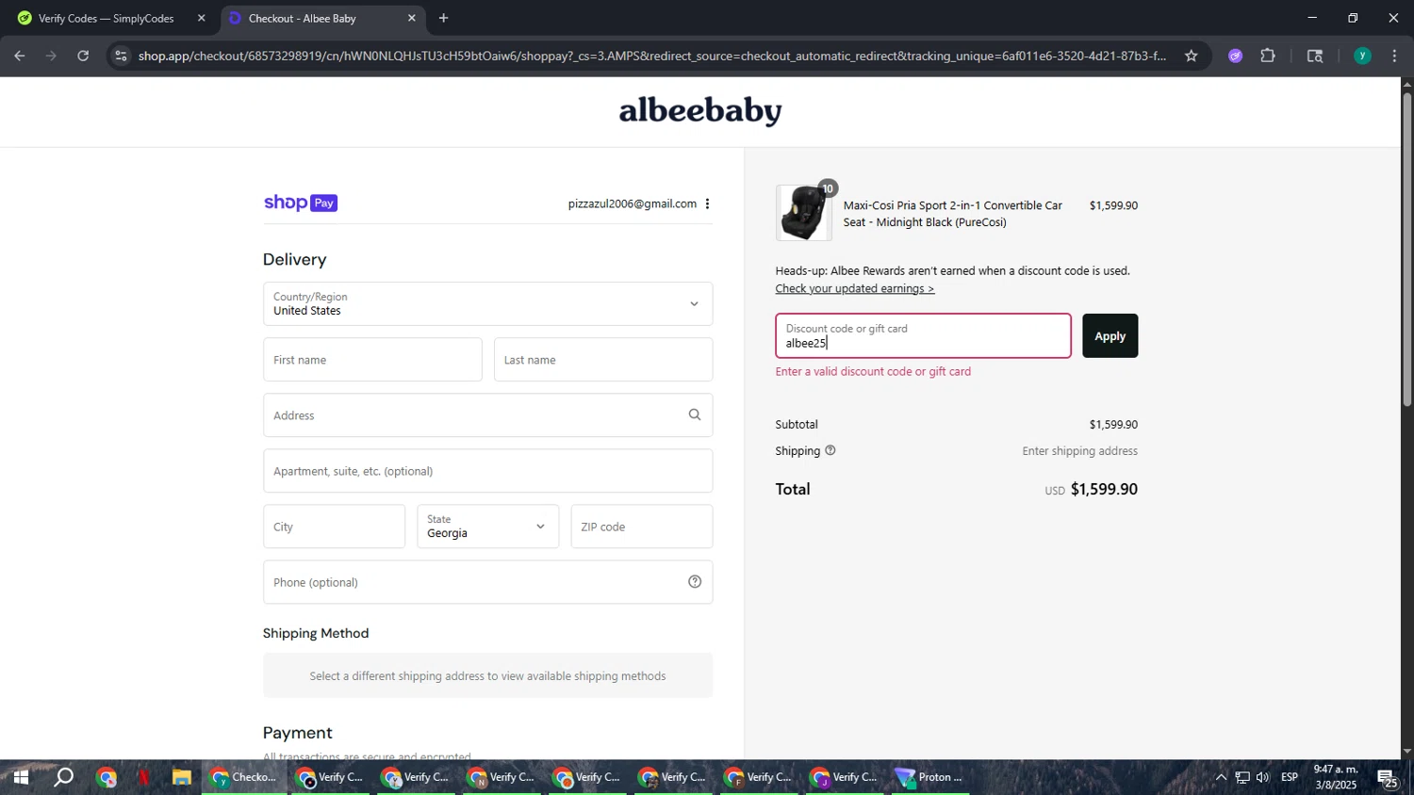Viewport: 1414px width, 795px height.
Task: Show hidden system tray icons
Action: pyautogui.click(x=1221, y=777)
